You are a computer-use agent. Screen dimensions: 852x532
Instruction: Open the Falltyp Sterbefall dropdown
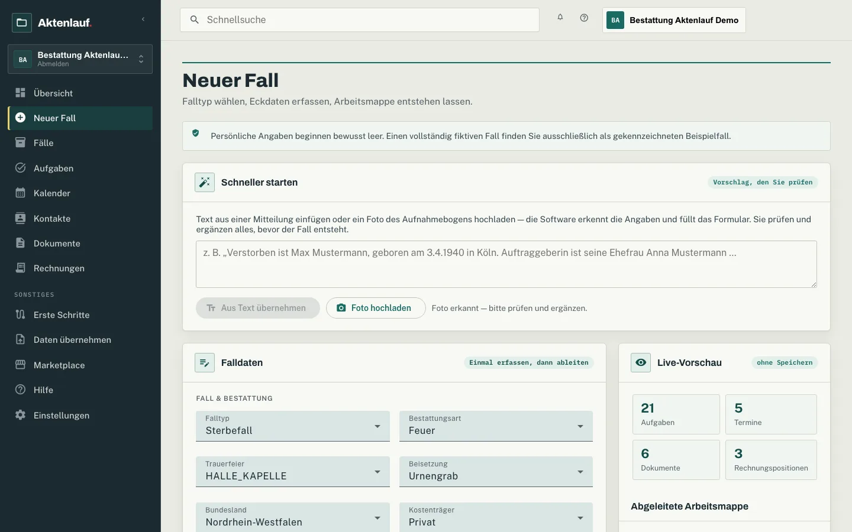pos(293,426)
